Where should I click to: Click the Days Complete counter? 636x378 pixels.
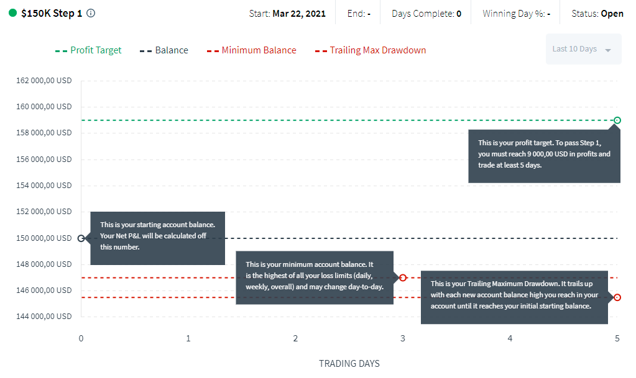tap(426, 14)
